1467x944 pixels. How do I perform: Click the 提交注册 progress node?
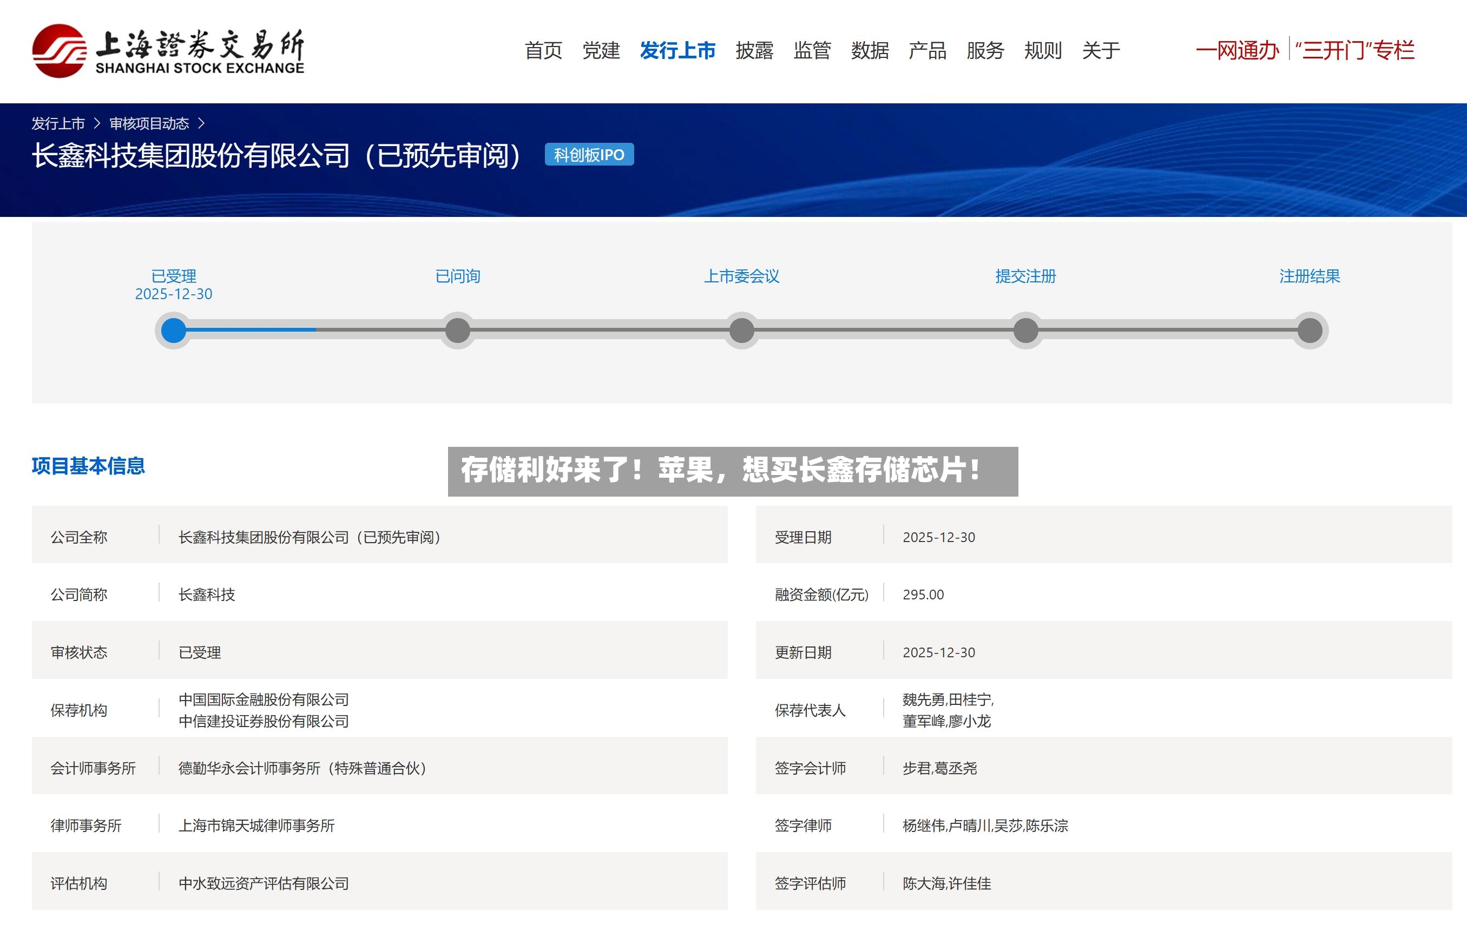click(x=1025, y=331)
